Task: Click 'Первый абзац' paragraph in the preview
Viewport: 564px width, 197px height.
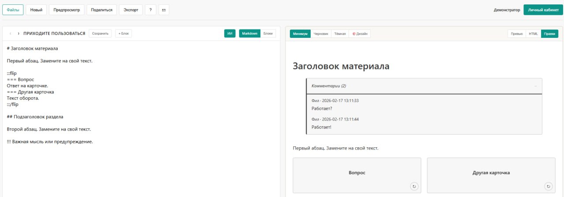Action: [x=335, y=148]
